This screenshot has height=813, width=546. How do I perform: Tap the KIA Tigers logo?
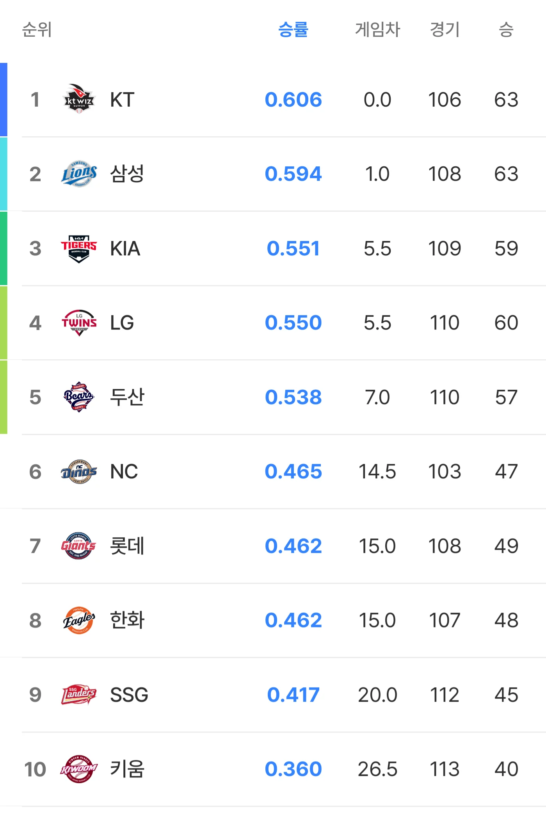point(79,248)
